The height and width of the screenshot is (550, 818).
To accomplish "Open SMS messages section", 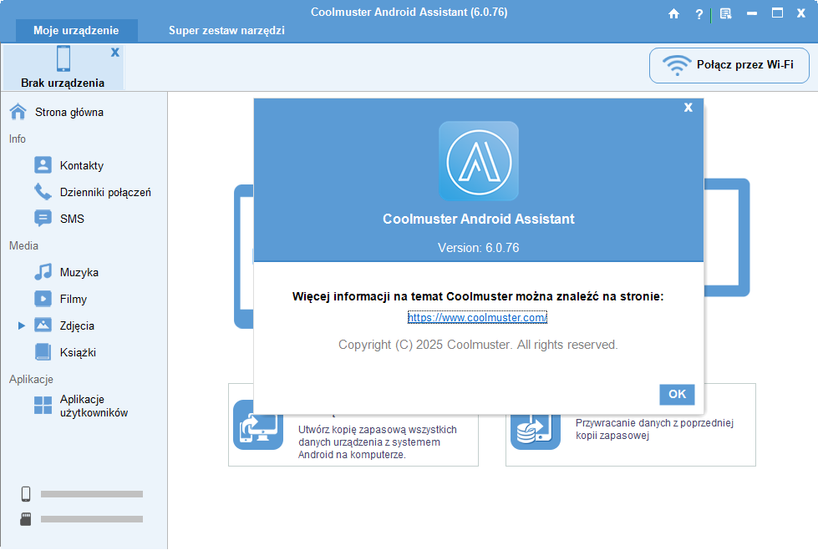I will tap(72, 219).
